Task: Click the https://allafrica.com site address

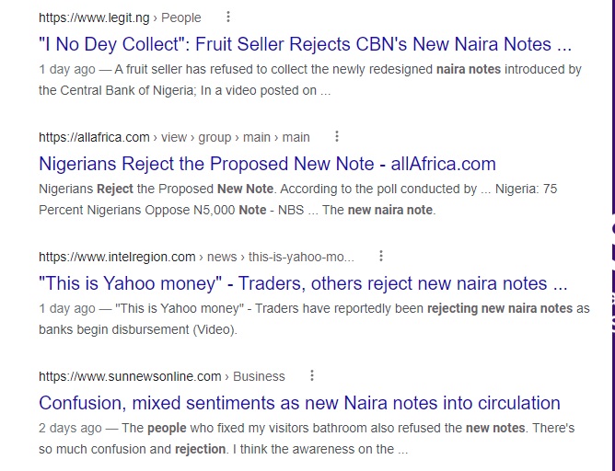Action: point(94,137)
